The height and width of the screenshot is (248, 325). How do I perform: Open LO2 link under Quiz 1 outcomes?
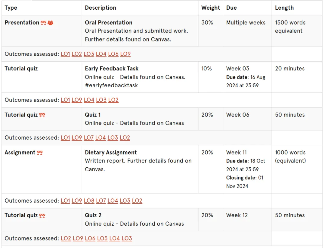pos(125,138)
